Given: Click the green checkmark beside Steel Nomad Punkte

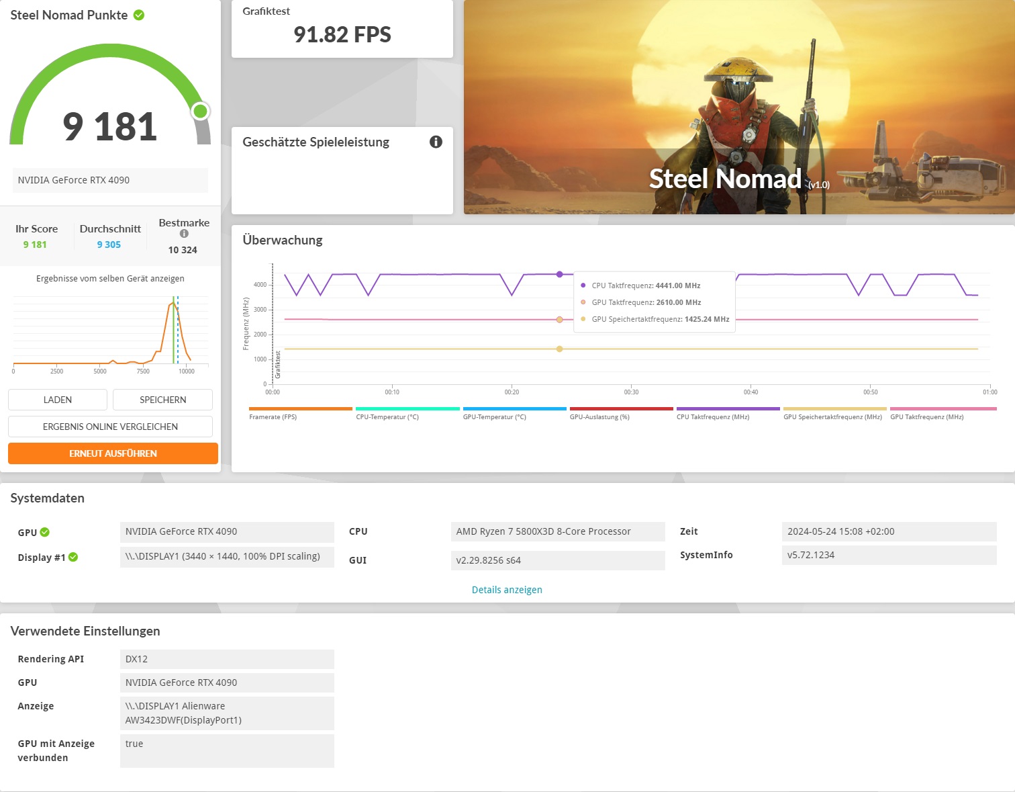Looking at the screenshot, I should click(139, 15).
